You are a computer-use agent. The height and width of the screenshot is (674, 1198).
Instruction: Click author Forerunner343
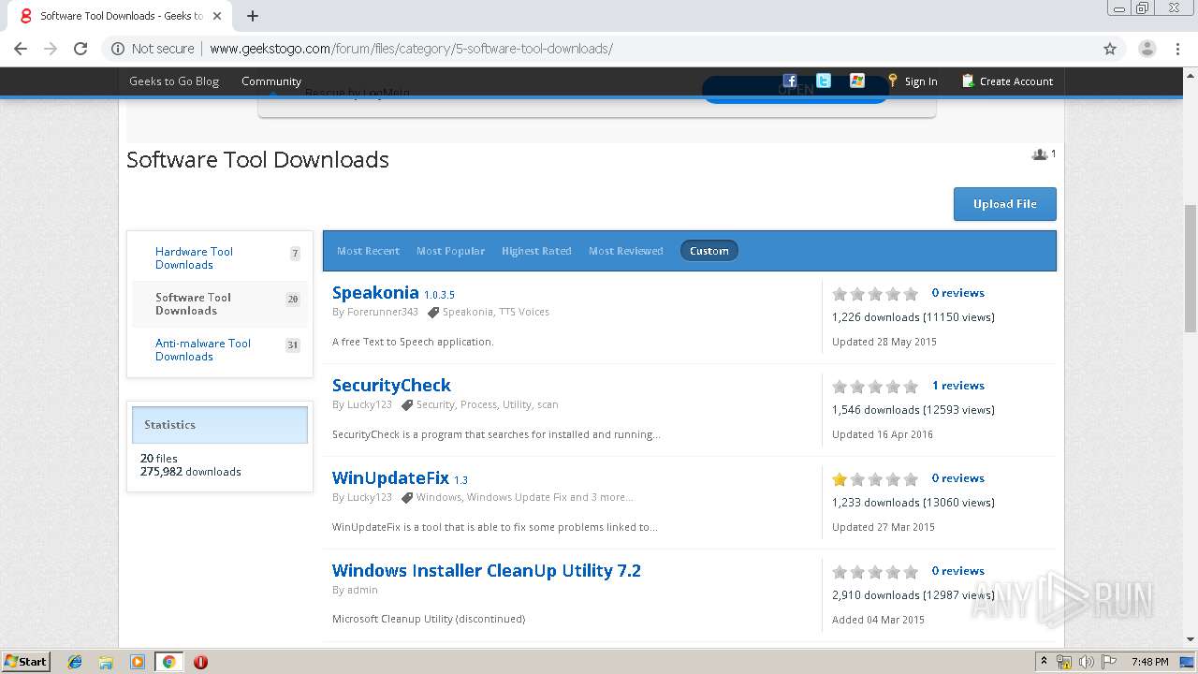383,312
